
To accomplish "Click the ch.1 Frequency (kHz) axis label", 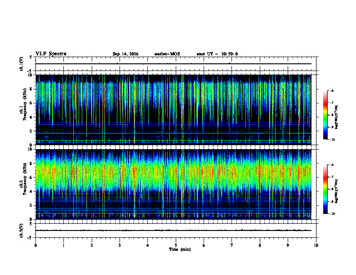I will [x=23, y=110].
